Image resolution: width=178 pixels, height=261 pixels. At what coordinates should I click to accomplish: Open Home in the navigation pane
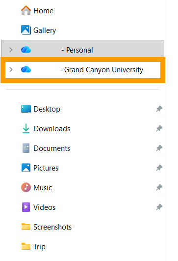[43, 11]
